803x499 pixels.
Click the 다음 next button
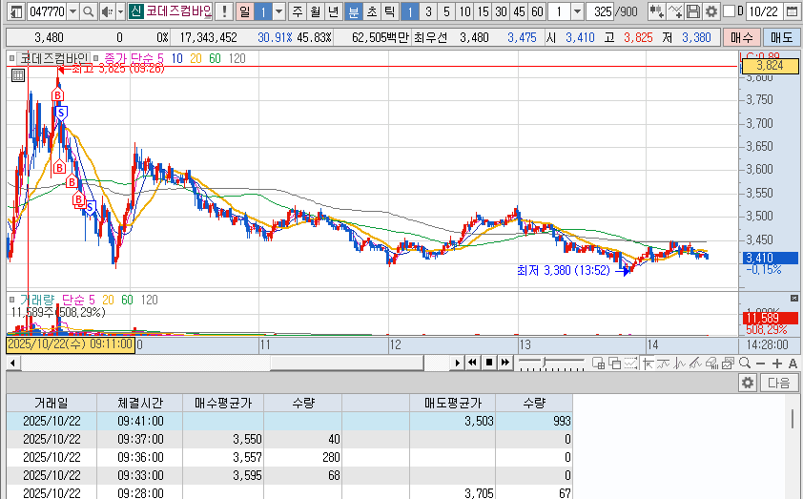779,383
